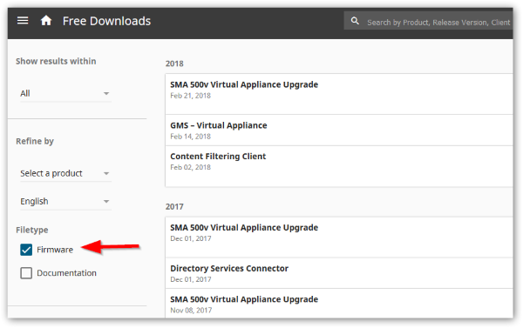Enable the Documentation filetype checkbox
This screenshot has height=328, width=523.
[26, 273]
